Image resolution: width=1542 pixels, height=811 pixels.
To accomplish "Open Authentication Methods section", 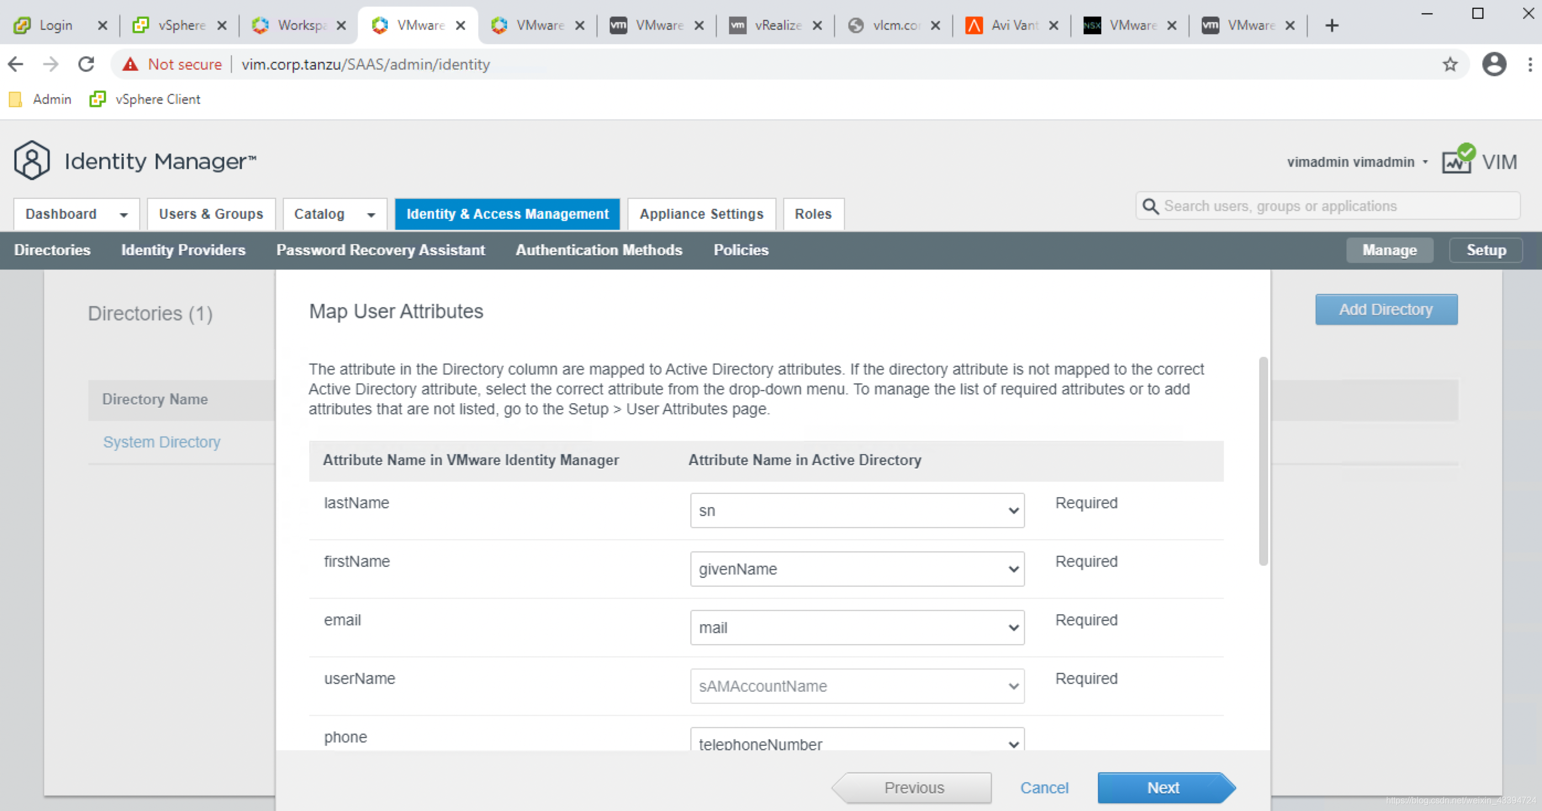I will (x=599, y=250).
